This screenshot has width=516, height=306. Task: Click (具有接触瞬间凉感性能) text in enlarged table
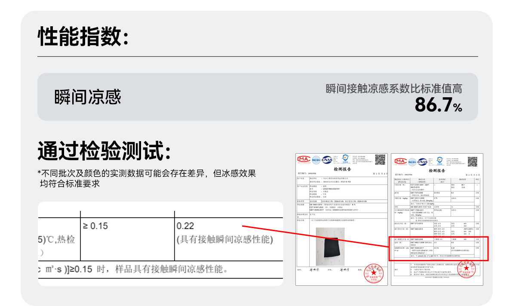[x=225, y=240]
